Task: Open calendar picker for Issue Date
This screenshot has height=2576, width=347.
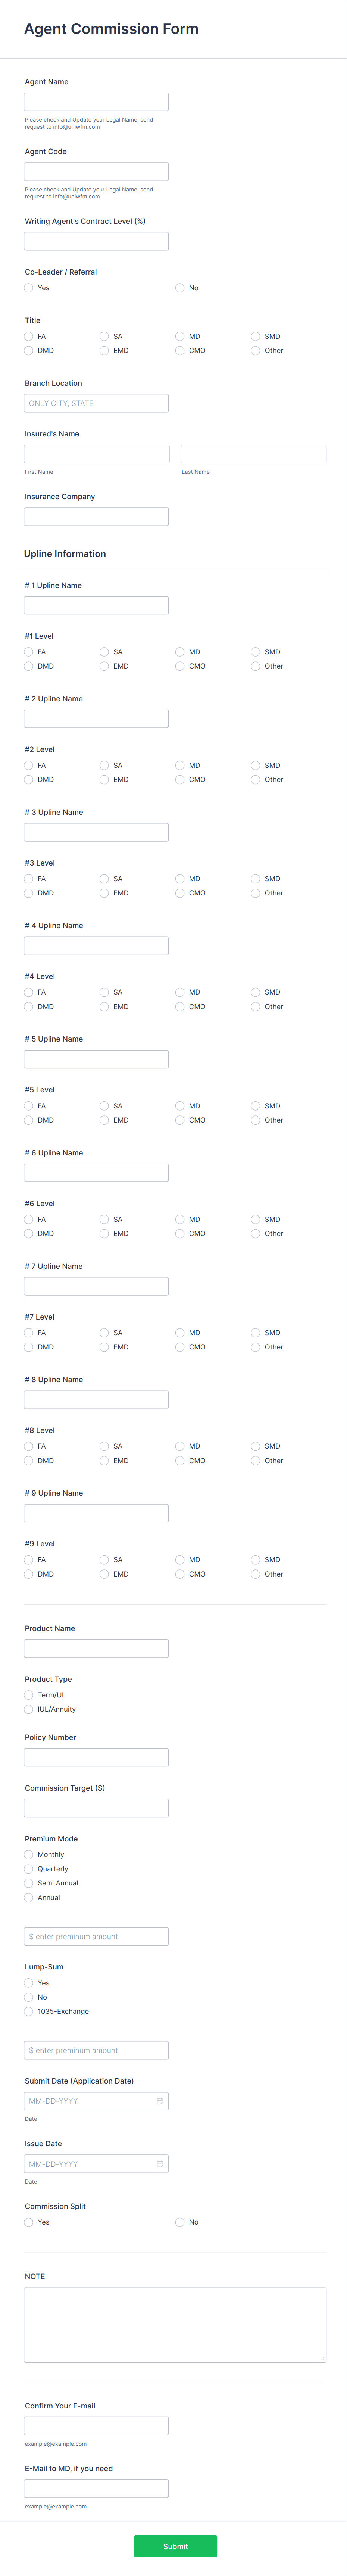Action: click(x=160, y=2164)
